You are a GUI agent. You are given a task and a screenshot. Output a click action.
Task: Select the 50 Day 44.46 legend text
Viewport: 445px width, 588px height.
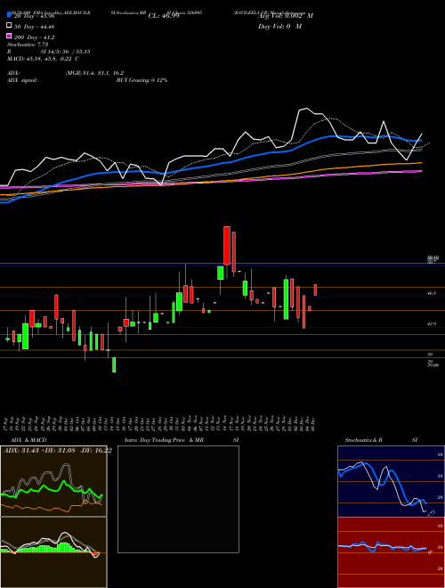[34, 27]
